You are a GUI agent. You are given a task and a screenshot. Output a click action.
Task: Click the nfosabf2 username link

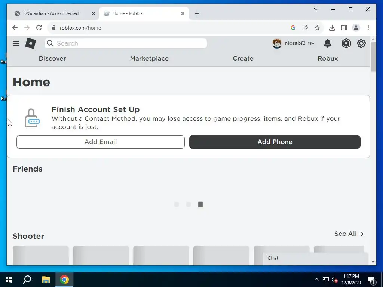[295, 43]
